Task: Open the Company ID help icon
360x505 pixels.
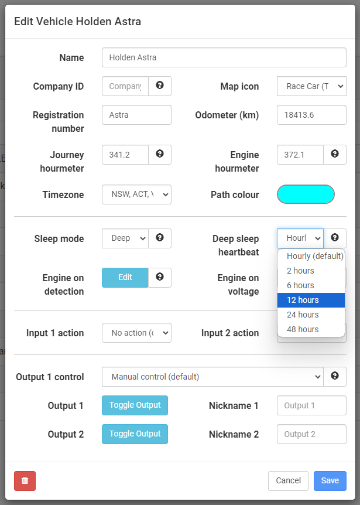Action: click(x=160, y=86)
